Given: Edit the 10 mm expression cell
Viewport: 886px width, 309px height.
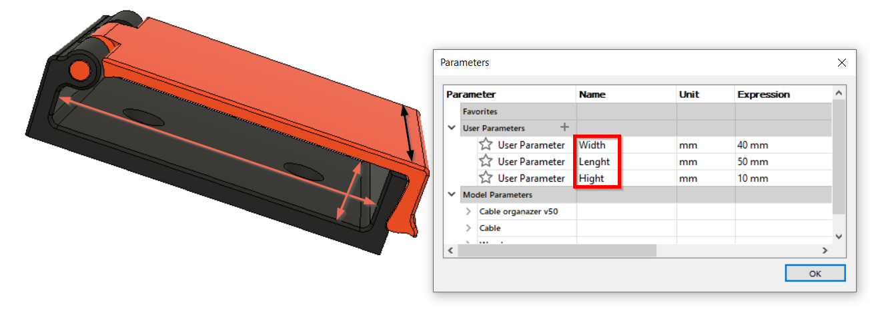Looking at the screenshot, I should [x=784, y=178].
